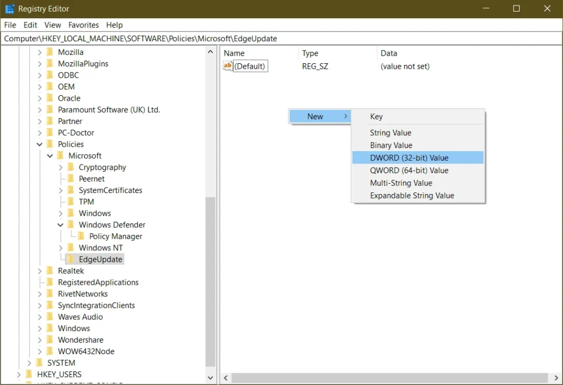Open the Favorites menu
This screenshot has width=563, height=385.
[x=84, y=25]
